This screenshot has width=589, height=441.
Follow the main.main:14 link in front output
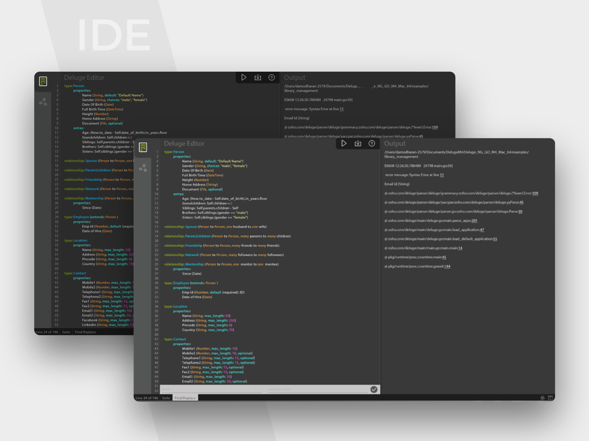click(460, 248)
